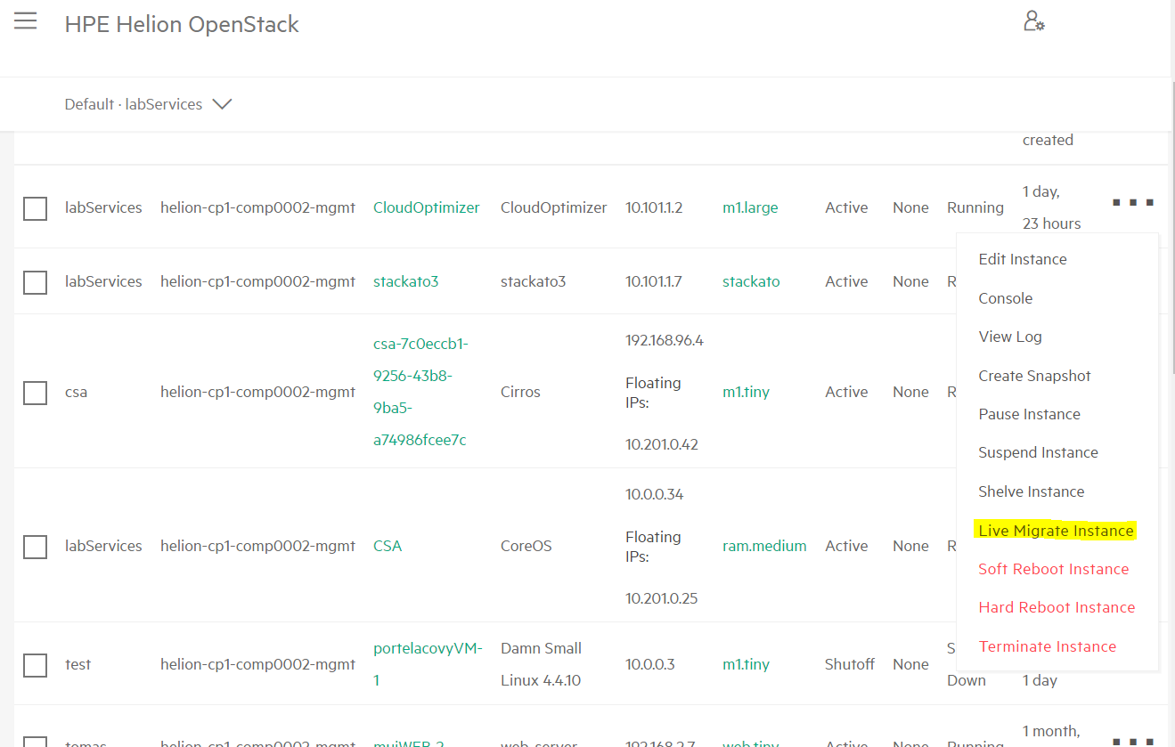
Task: Open actions menu dots for CloudOptimizer row
Action: click(1133, 203)
